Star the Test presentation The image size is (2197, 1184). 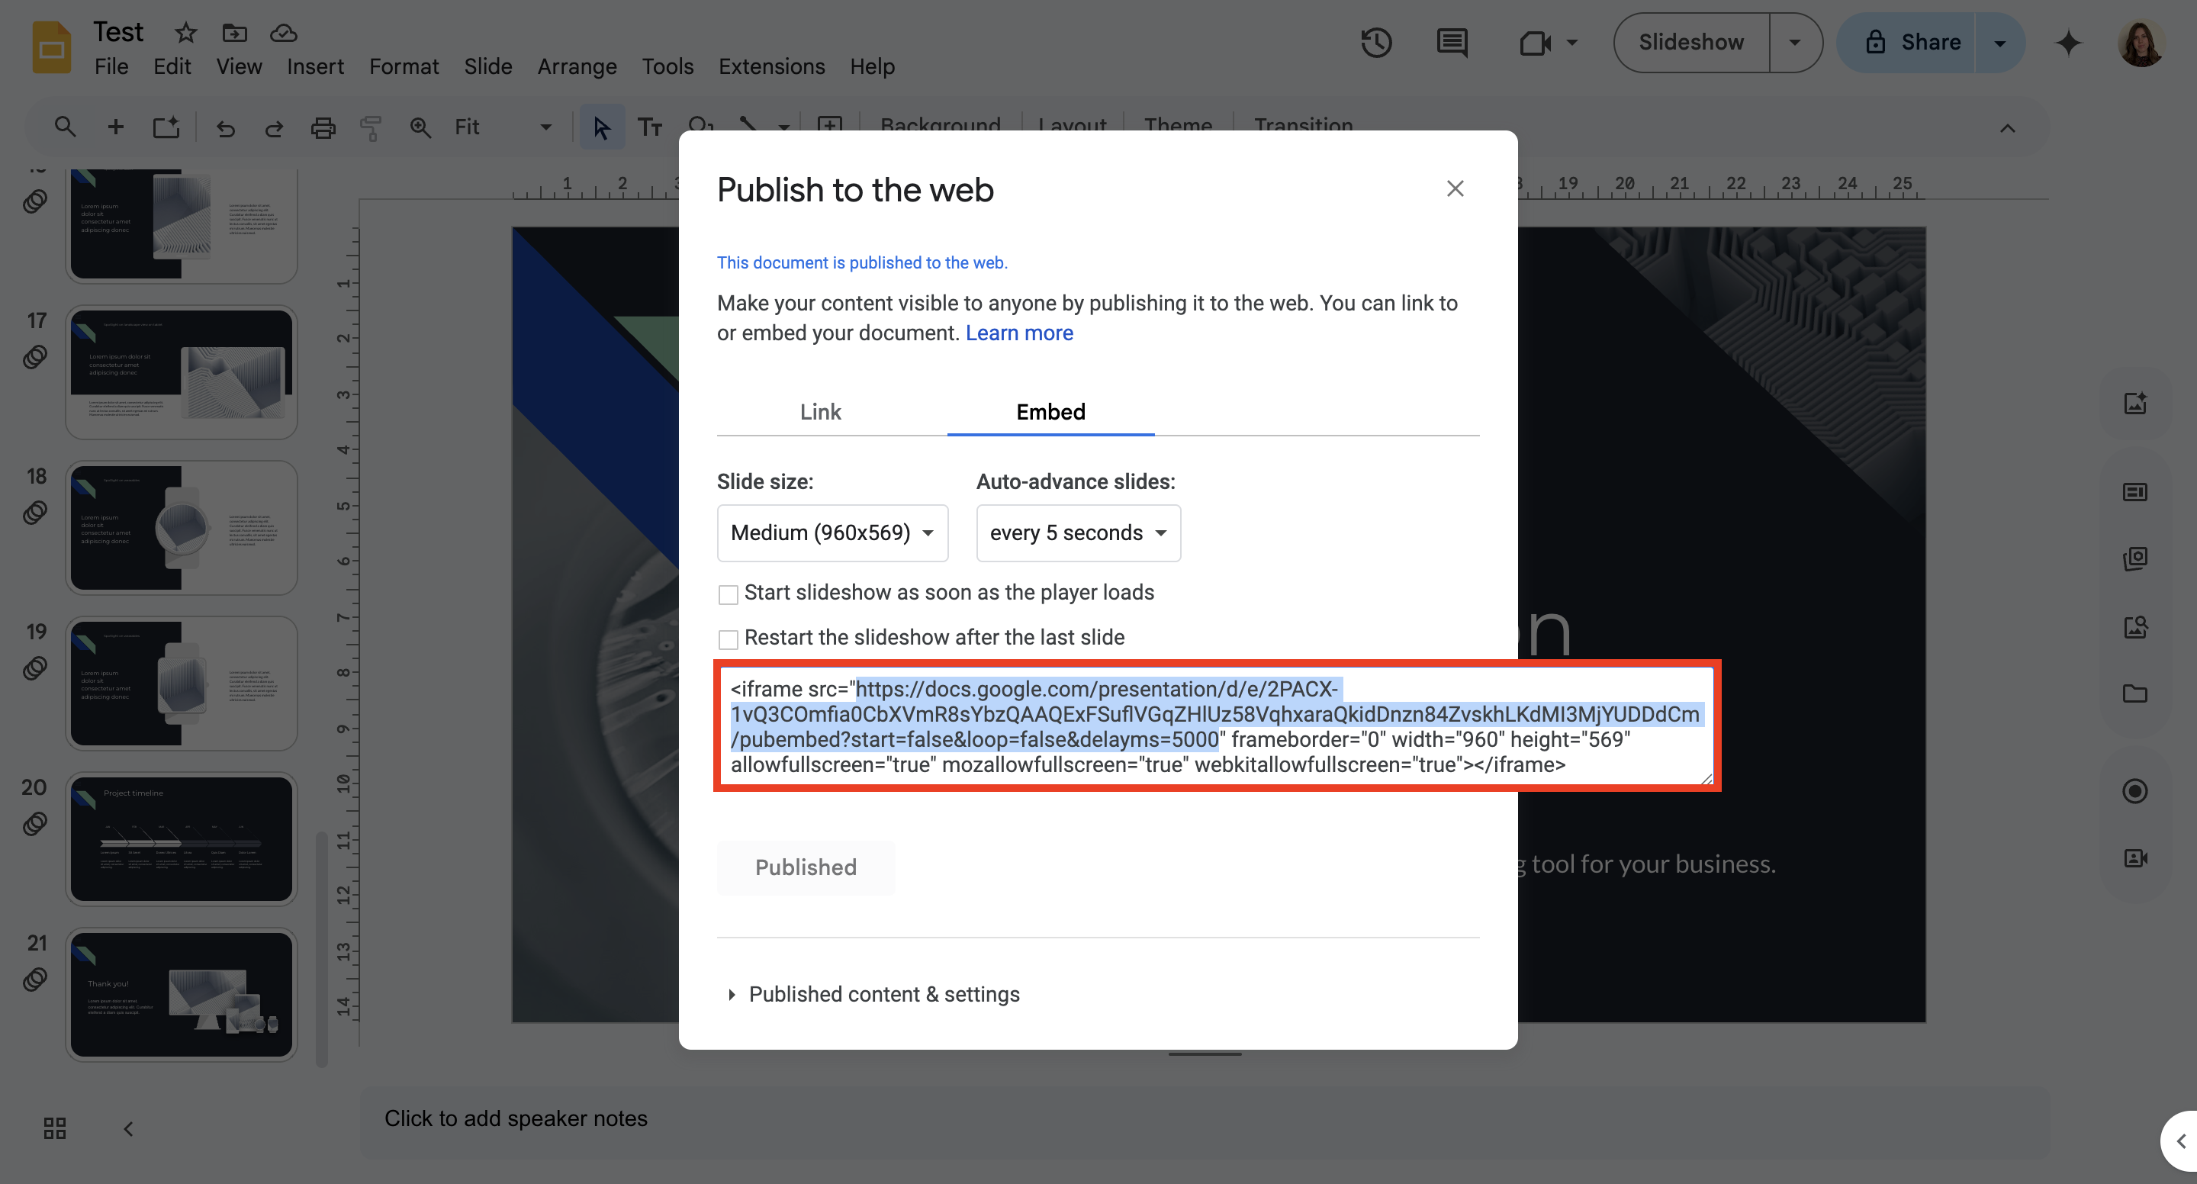(x=185, y=32)
